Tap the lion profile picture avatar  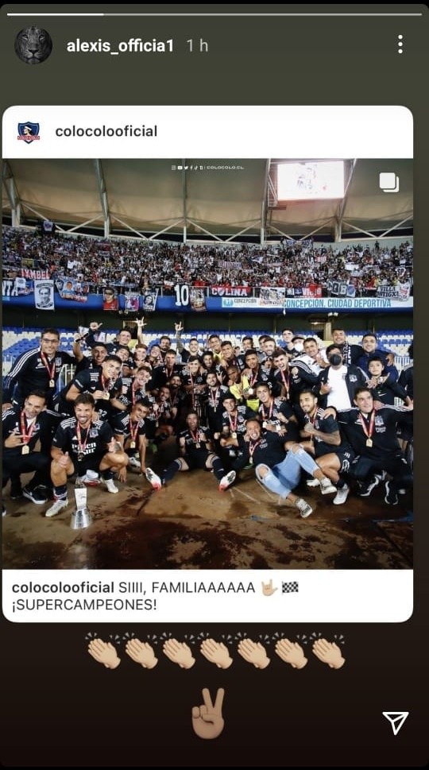tap(33, 45)
